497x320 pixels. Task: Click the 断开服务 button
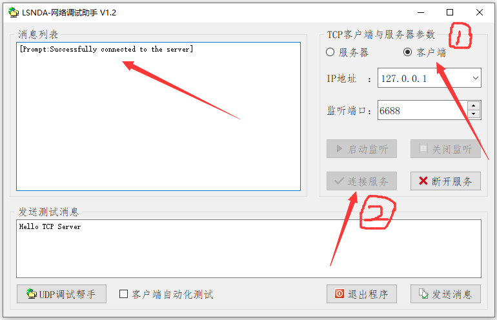445,181
